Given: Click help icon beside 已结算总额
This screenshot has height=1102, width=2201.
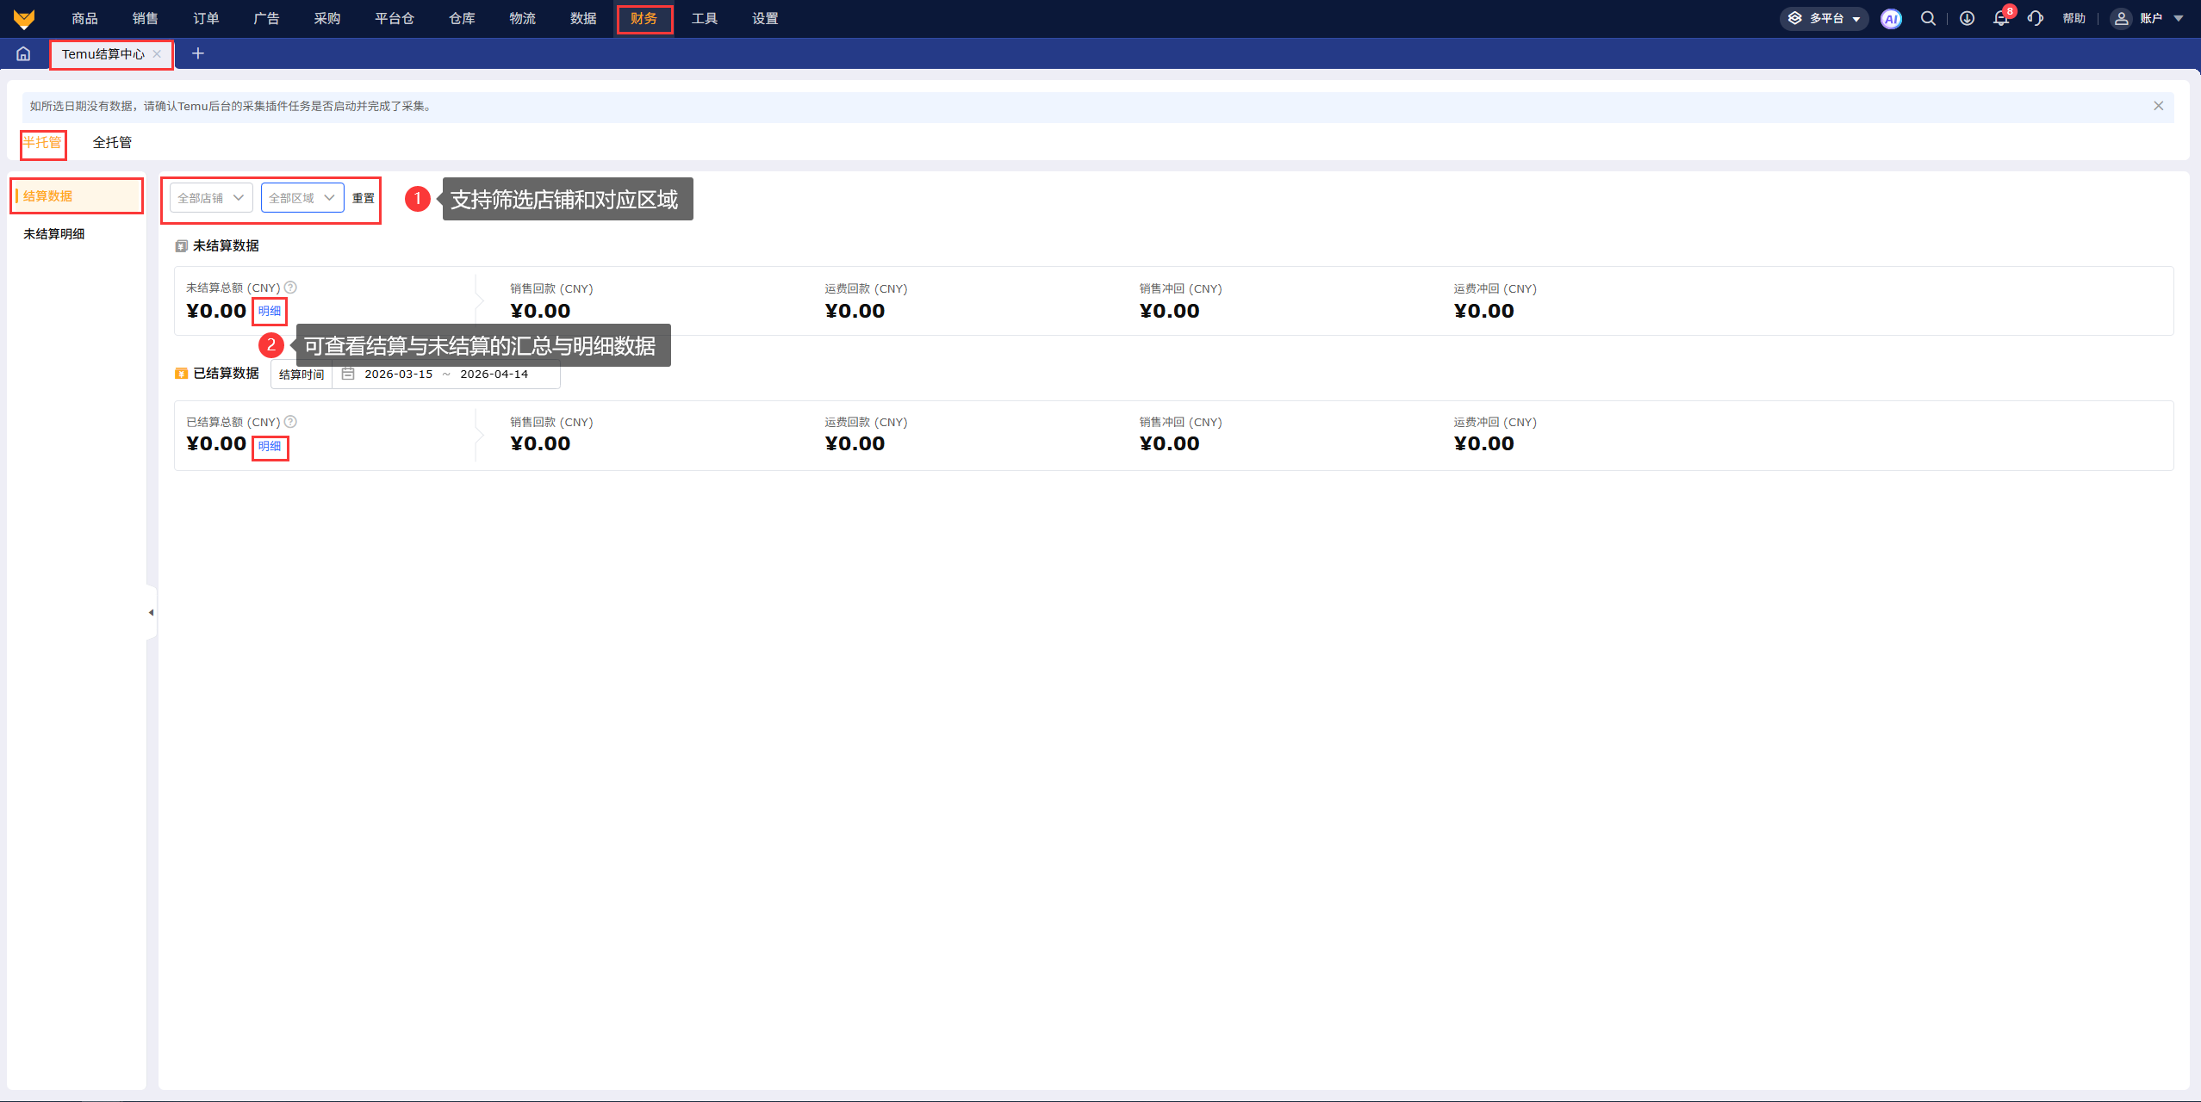Looking at the screenshot, I should [x=290, y=422].
